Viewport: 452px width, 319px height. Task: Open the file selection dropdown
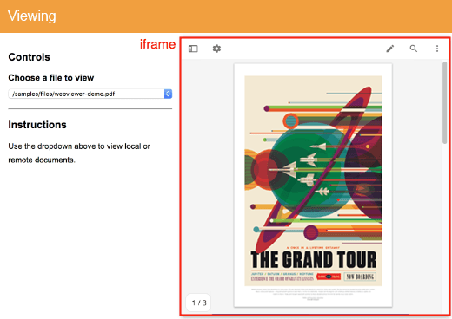tap(90, 94)
